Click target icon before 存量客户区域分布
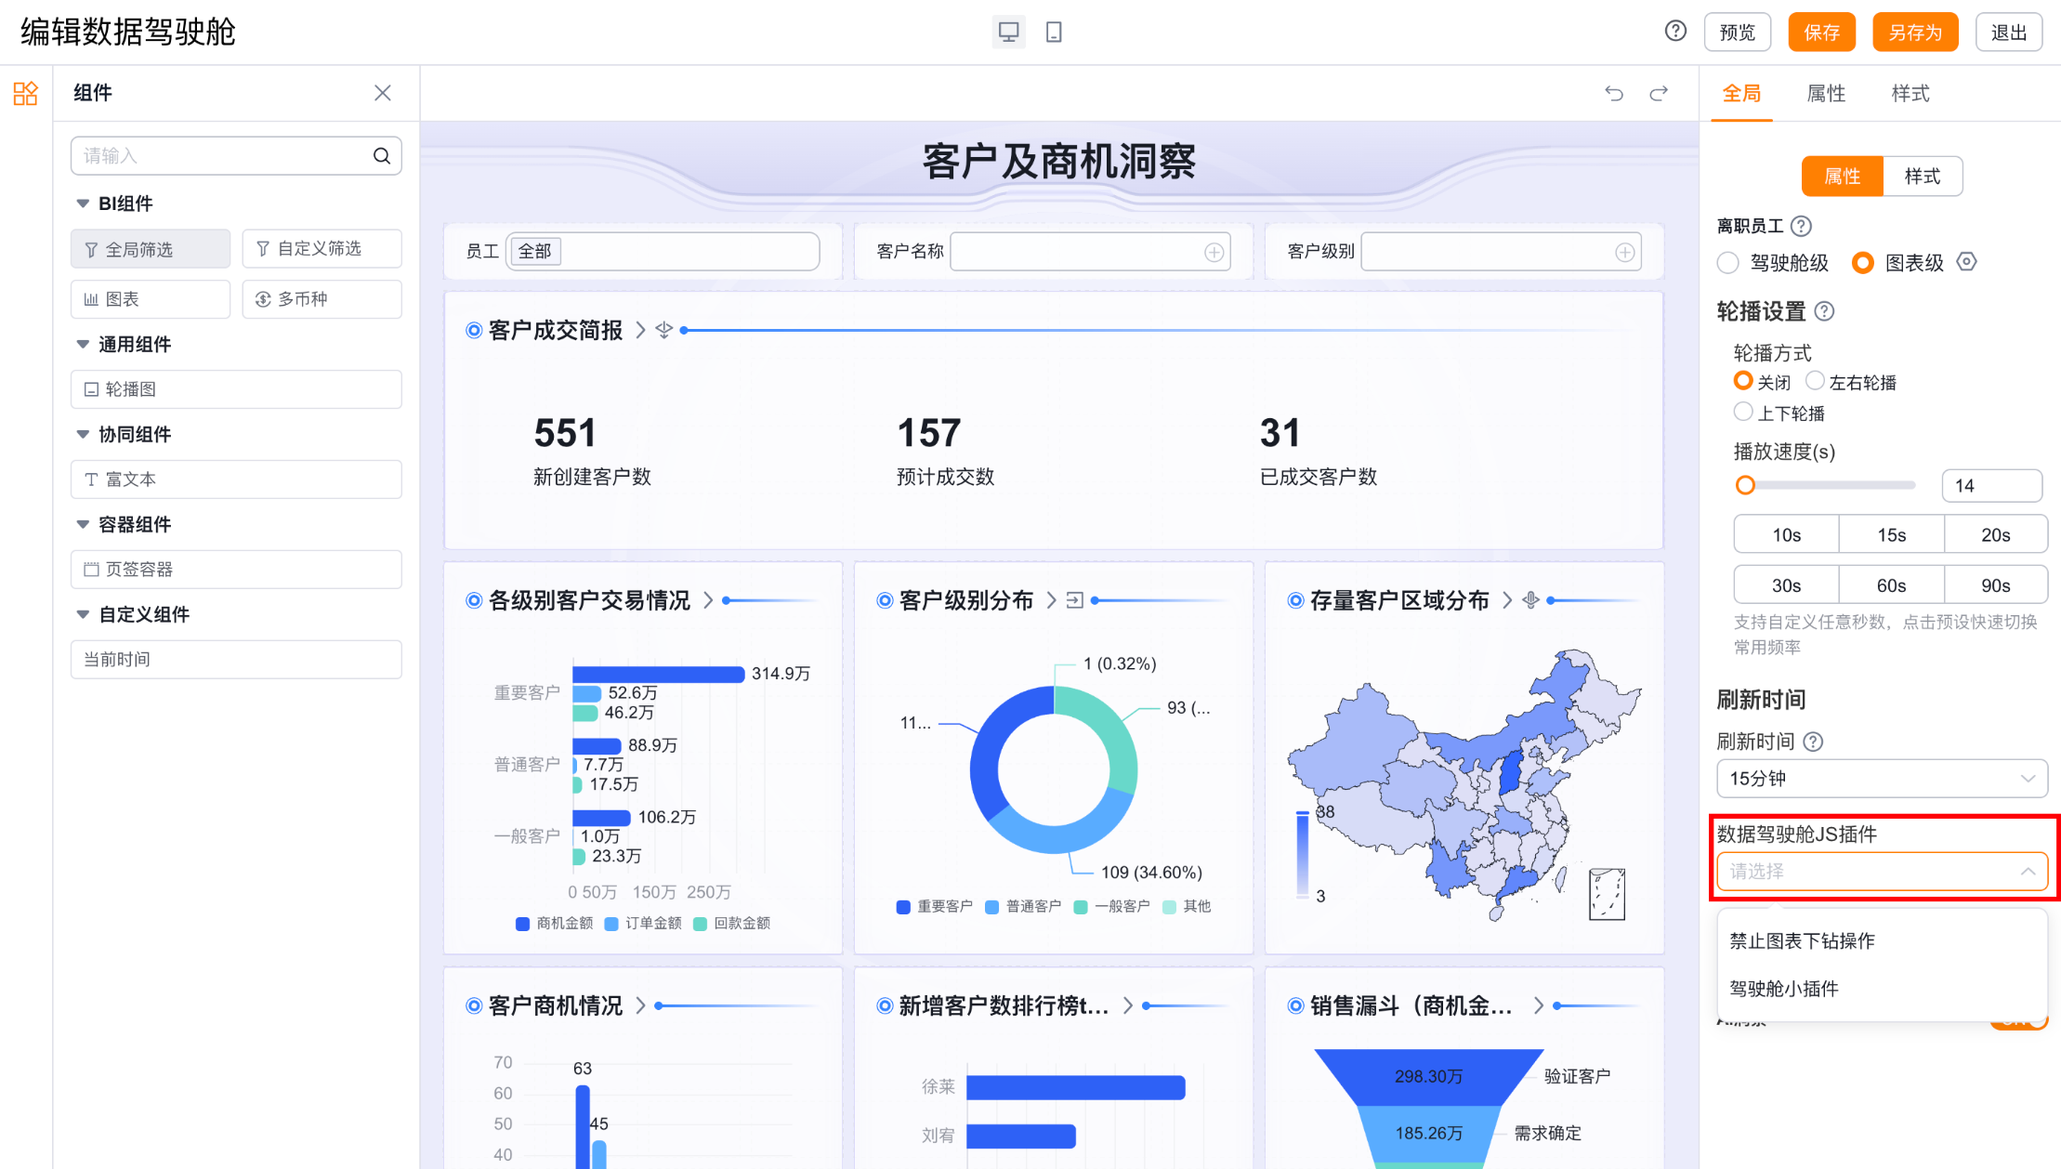The width and height of the screenshot is (2061, 1169). (x=1295, y=600)
